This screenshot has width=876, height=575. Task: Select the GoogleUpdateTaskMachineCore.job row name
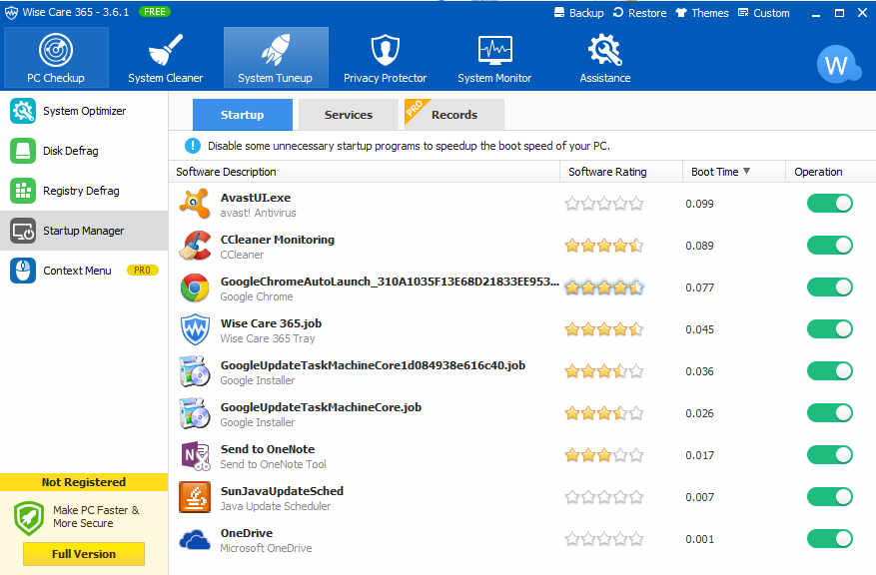point(321,407)
